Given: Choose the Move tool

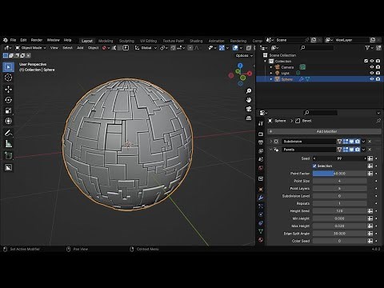Looking at the screenshot, I should point(8,89).
